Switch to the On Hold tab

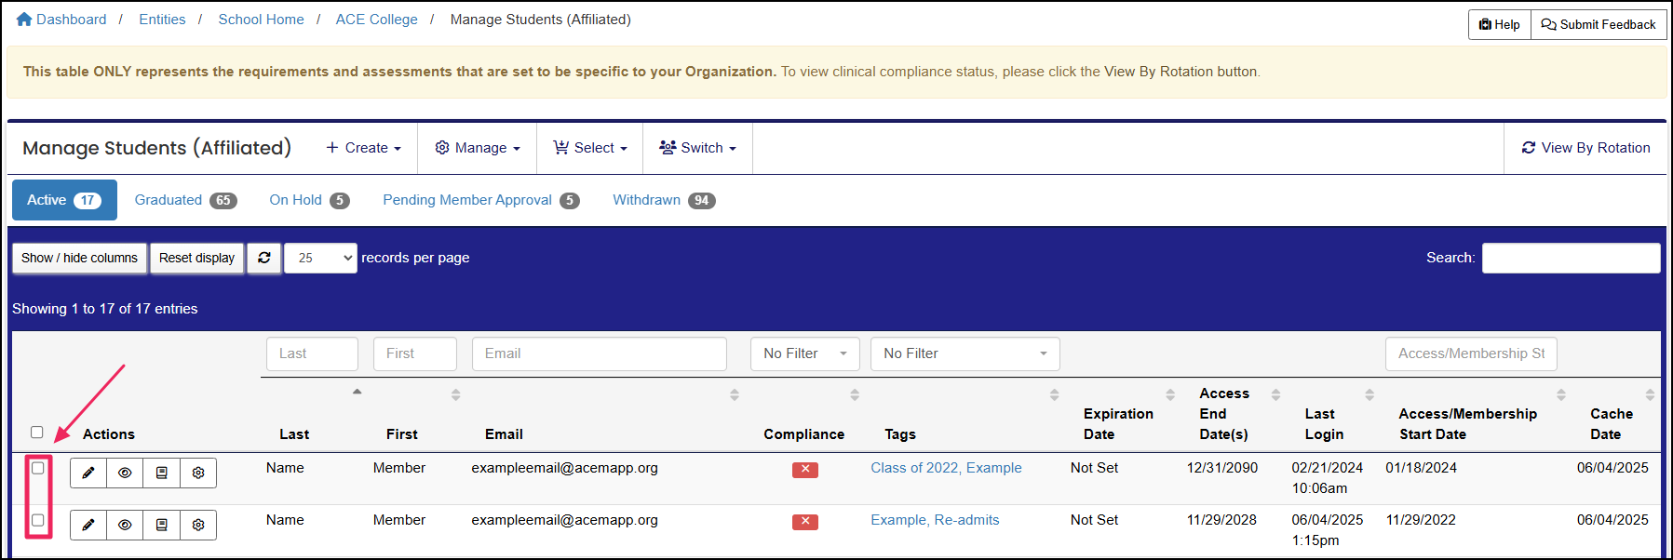tap(309, 200)
